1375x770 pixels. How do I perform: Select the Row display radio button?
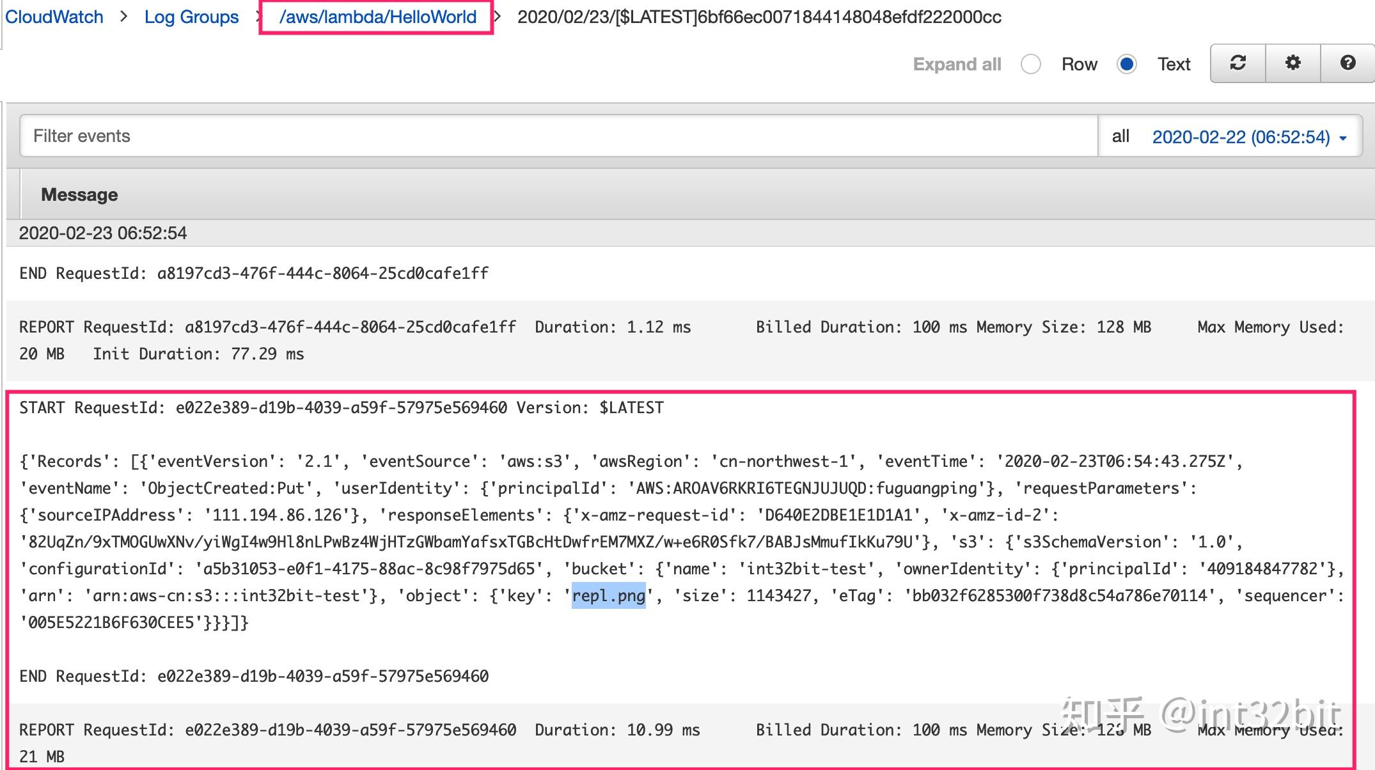click(x=1030, y=65)
